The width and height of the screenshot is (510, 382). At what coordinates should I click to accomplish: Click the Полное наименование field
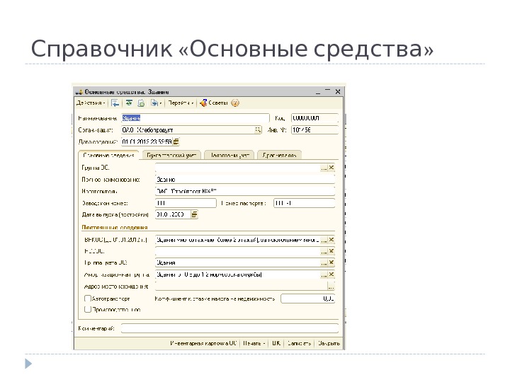coord(245,179)
